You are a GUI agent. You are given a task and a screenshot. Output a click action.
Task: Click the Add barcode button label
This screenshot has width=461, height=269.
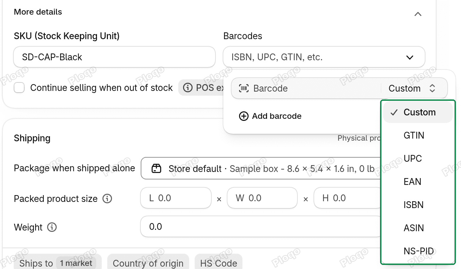click(277, 116)
